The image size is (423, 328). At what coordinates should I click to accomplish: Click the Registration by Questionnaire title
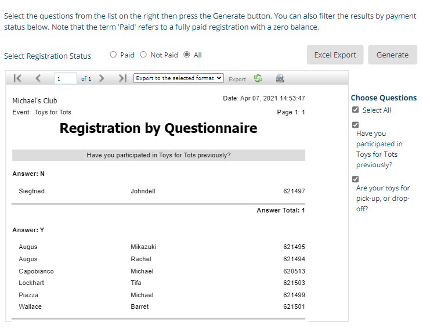158,128
